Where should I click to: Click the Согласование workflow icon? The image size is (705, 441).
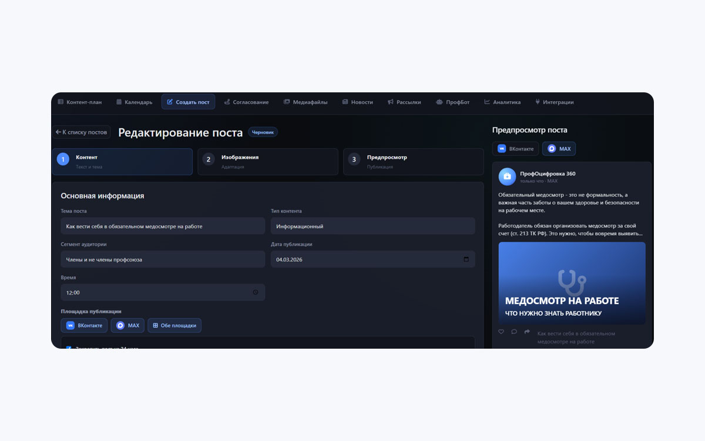[x=227, y=102]
